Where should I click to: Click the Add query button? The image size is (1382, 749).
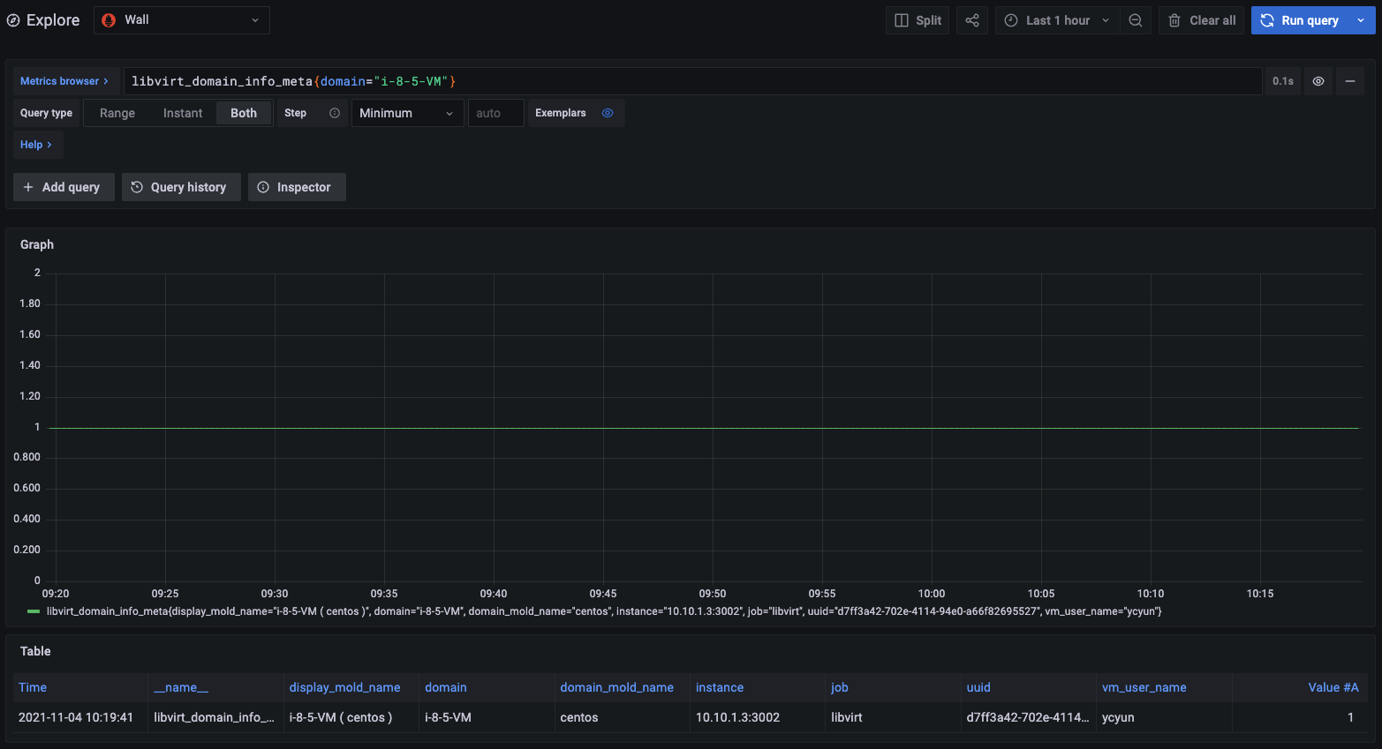click(63, 187)
